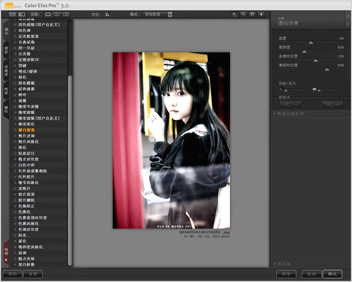Select the arrow pointer tool
This screenshot has width=352, height=282.
(x=235, y=14)
